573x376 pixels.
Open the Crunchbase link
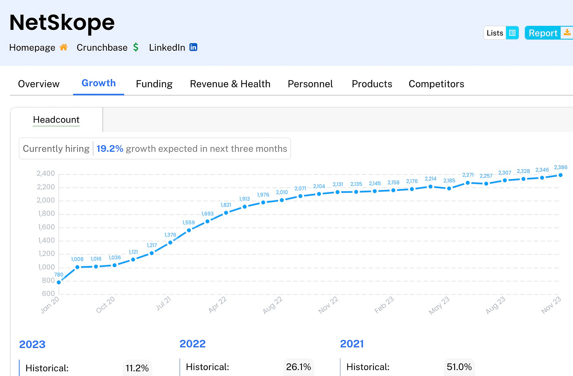pos(102,48)
